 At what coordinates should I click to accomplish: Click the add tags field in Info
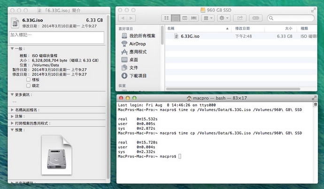(x=56, y=38)
